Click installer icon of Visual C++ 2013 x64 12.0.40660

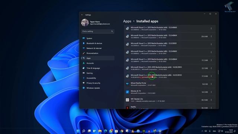pos(127,28)
